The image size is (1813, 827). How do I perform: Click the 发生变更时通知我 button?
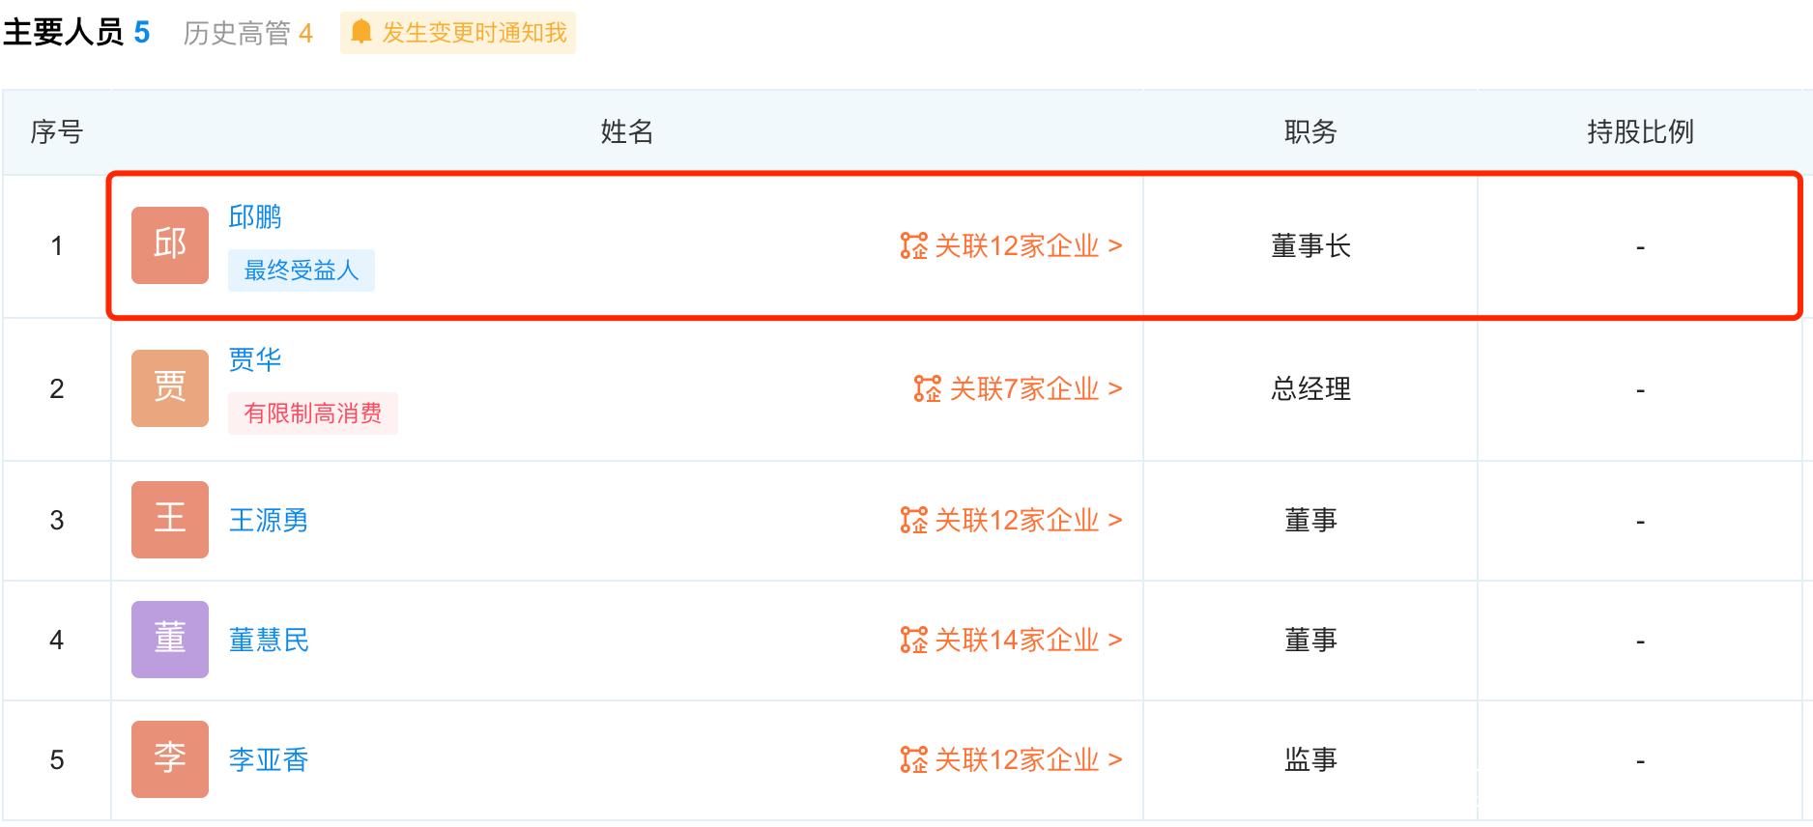point(473,33)
